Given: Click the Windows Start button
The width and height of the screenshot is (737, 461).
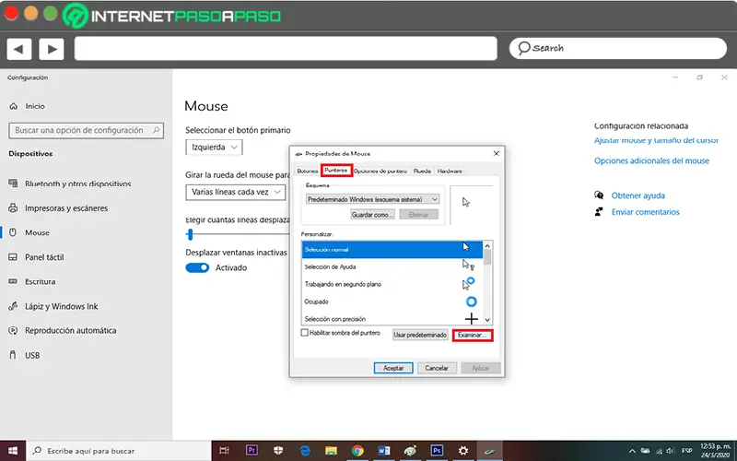Looking at the screenshot, I should click(x=13, y=451).
